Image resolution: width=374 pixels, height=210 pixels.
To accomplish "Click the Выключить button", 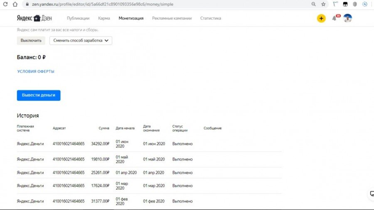I will point(31,41).
